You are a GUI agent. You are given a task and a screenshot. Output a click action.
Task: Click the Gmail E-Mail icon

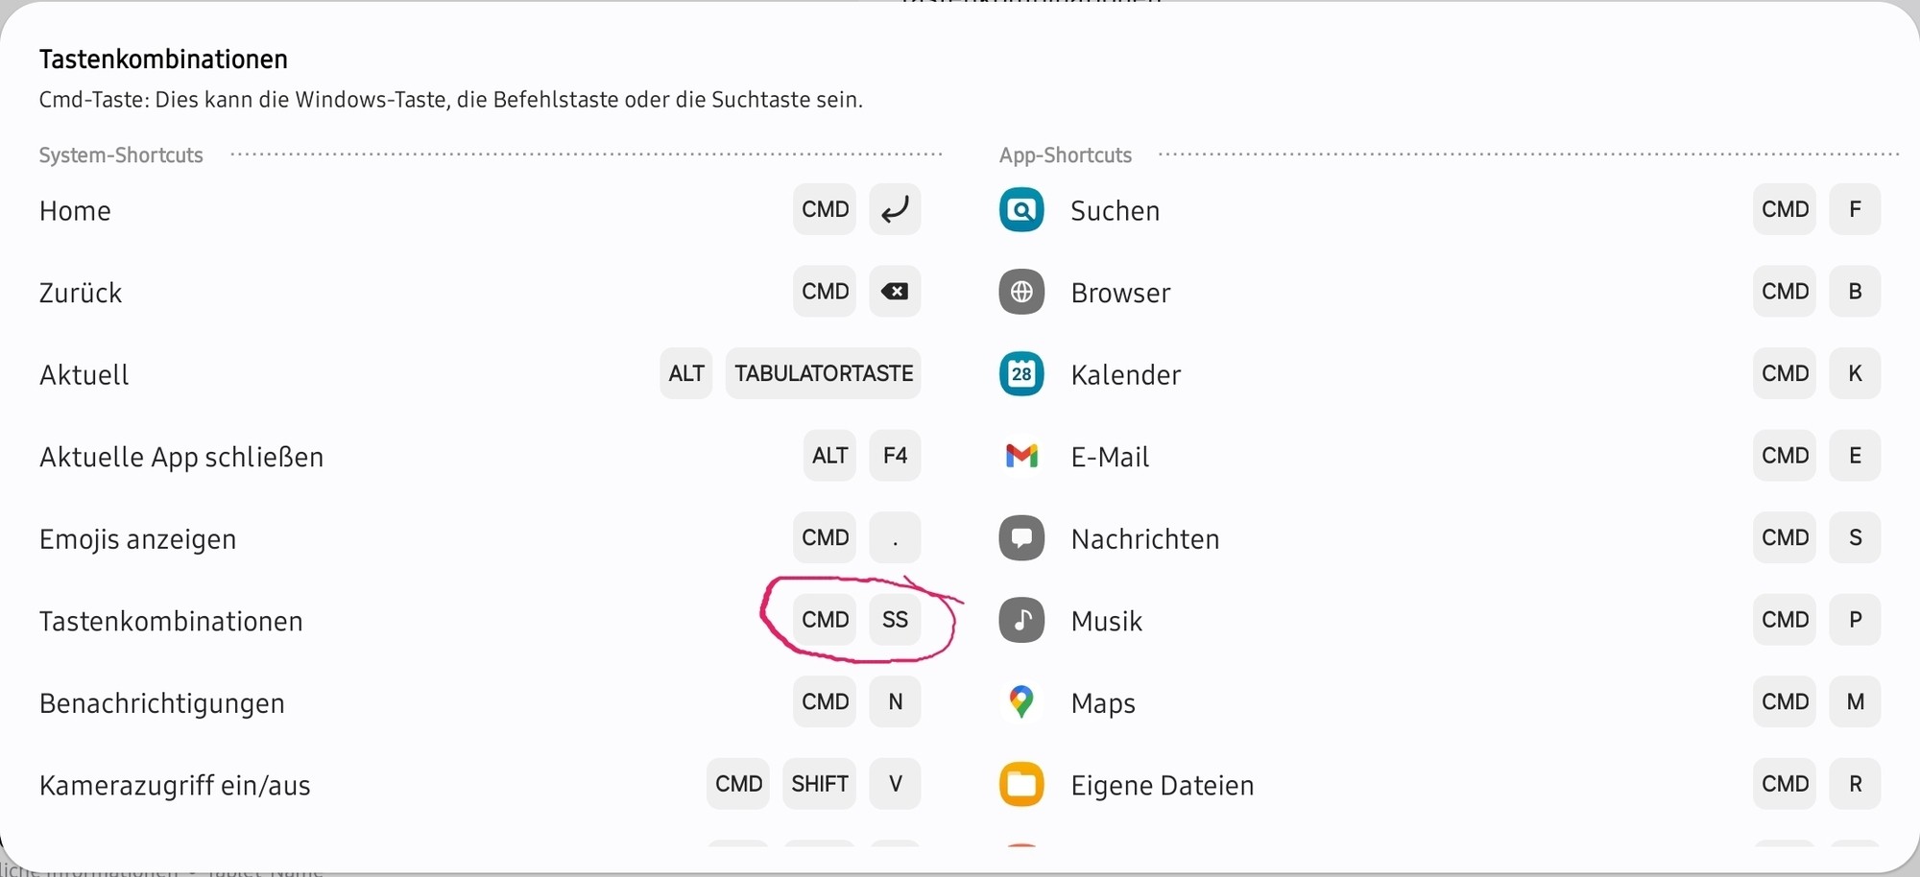[1021, 456]
